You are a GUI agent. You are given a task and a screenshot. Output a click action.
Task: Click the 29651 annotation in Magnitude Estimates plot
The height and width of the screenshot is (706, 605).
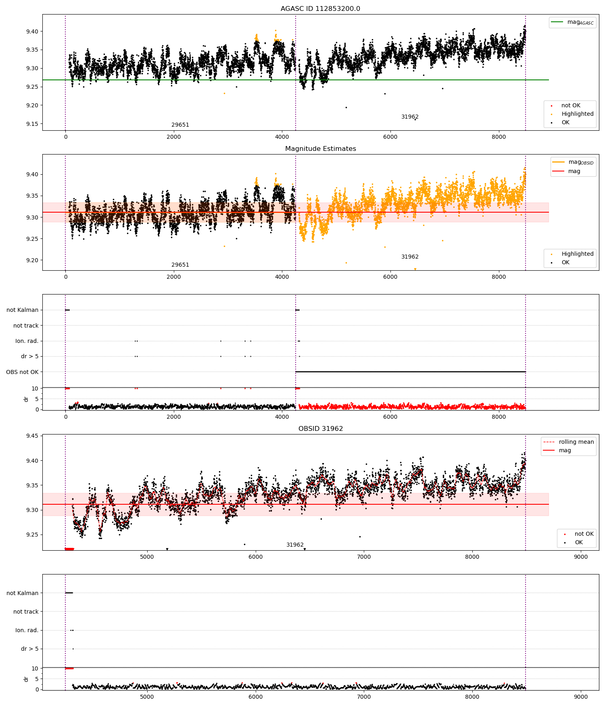click(x=180, y=265)
